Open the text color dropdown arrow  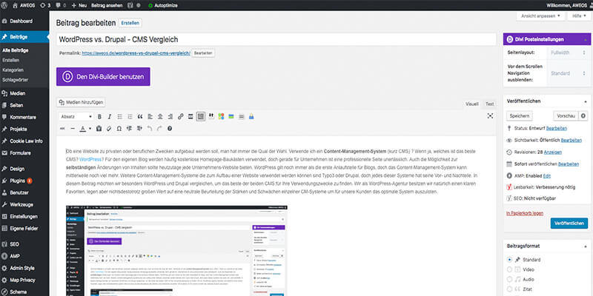point(90,129)
